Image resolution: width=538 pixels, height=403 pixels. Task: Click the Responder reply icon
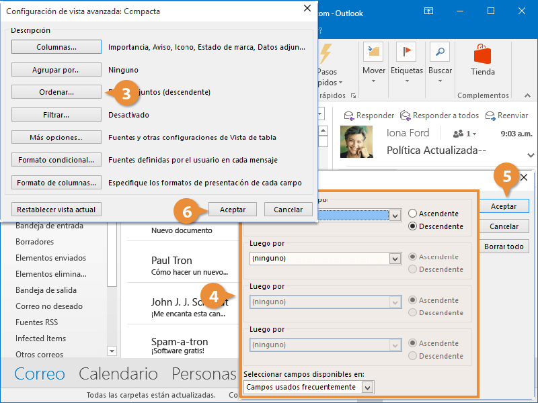(x=349, y=115)
